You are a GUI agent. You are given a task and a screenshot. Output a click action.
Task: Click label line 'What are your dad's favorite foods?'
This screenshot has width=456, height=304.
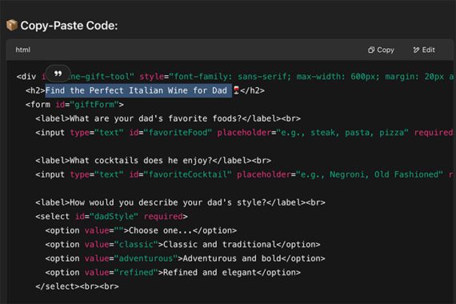pos(168,118)
